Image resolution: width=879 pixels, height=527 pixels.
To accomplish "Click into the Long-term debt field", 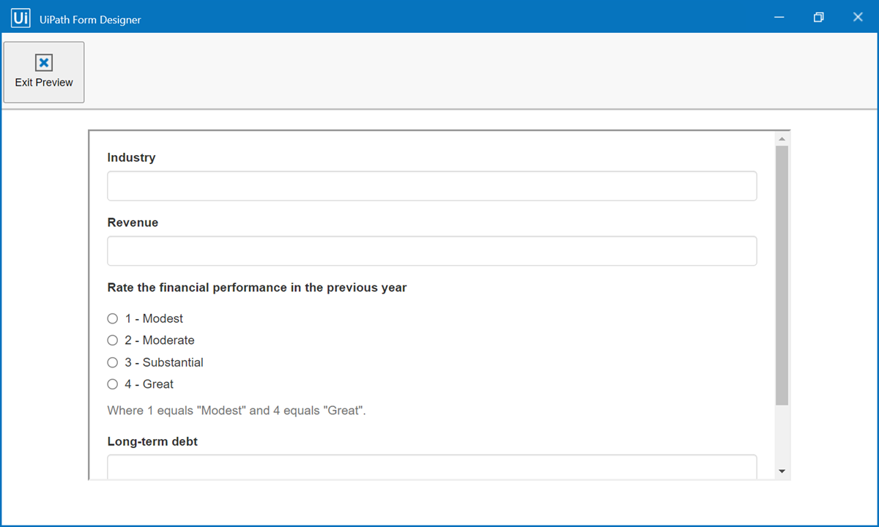I will [x=432, y=467].
